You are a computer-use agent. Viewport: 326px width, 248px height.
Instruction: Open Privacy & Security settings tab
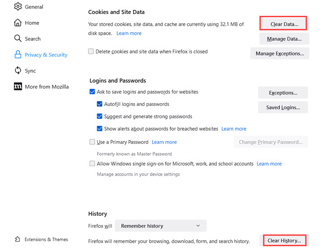(x=46, y=55)
